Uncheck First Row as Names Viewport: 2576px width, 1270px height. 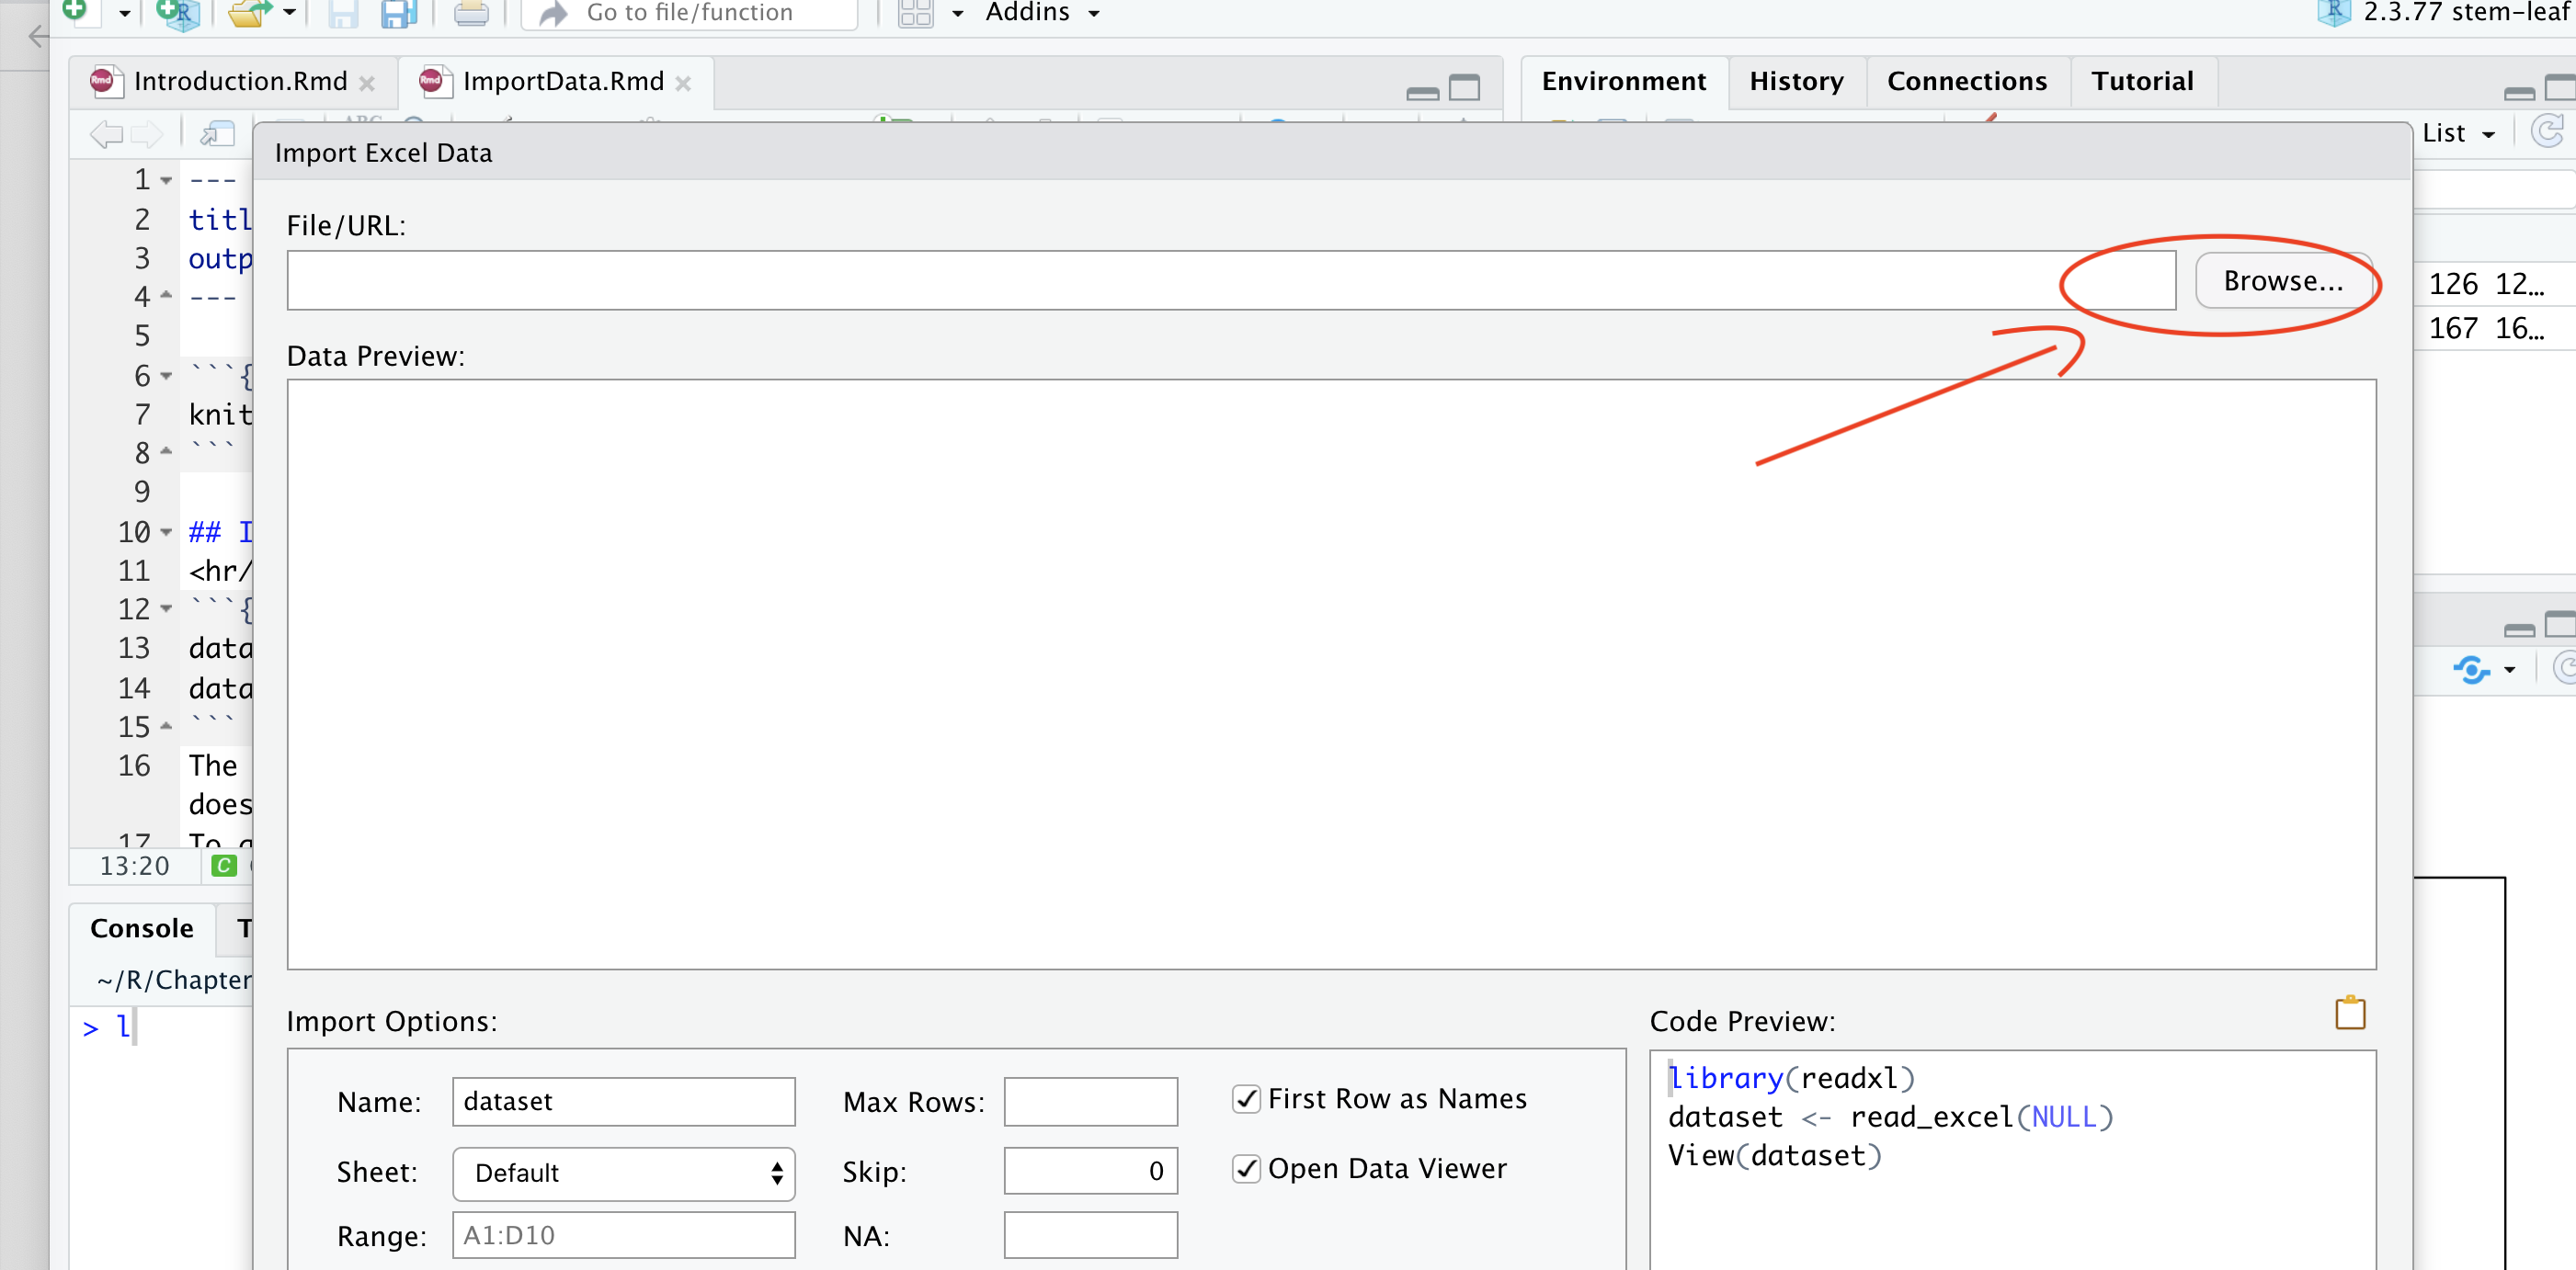coord(1246,1099)
